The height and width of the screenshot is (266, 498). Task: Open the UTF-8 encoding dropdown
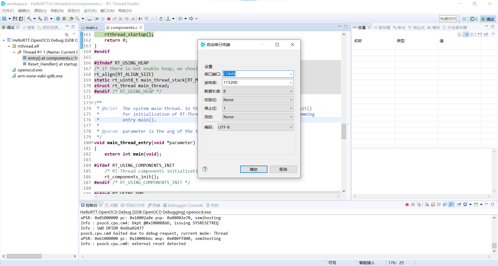(255, 127)
